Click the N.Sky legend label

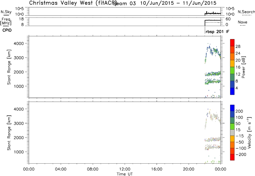6,12
